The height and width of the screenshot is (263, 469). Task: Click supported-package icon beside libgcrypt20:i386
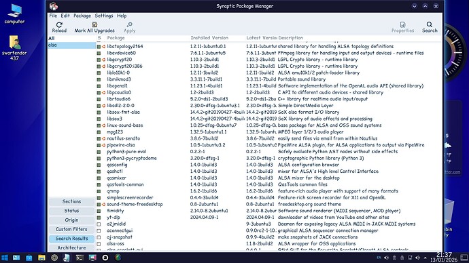[x=104, y=66]
